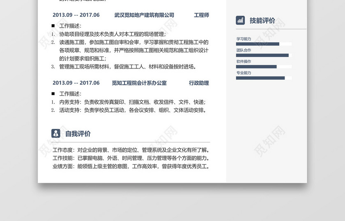Click the date range above 协助项目经理 line
Viewport: 345px width, 221px height.
(76, 15)
